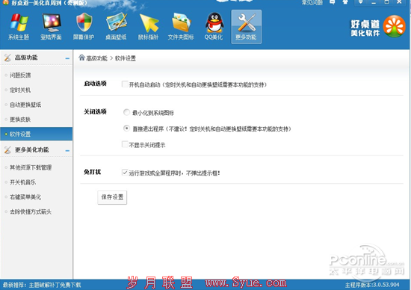Screen dimensions: 411x290
Task: Select 最小化到系统图标 radio option
Action: tap(126, 112)
